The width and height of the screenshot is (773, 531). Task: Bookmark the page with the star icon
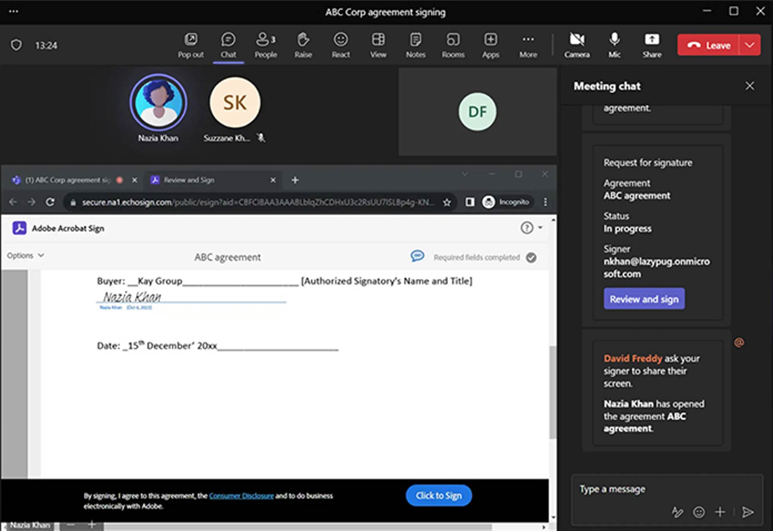click(x=447, y=202)
